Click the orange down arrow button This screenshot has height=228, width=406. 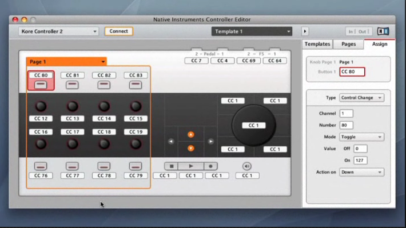191,149
